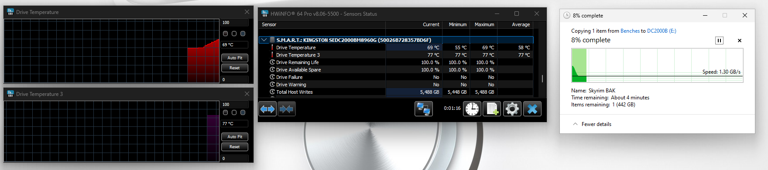Viewport: 768px width, 170px height.
Task: Collapse the S.M.A.R.T.: KINGSTON sensor group
Action: (x=264, y=40)
